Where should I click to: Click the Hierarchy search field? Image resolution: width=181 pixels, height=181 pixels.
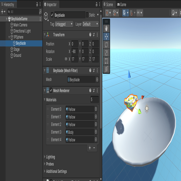click(x=23, y=12)
